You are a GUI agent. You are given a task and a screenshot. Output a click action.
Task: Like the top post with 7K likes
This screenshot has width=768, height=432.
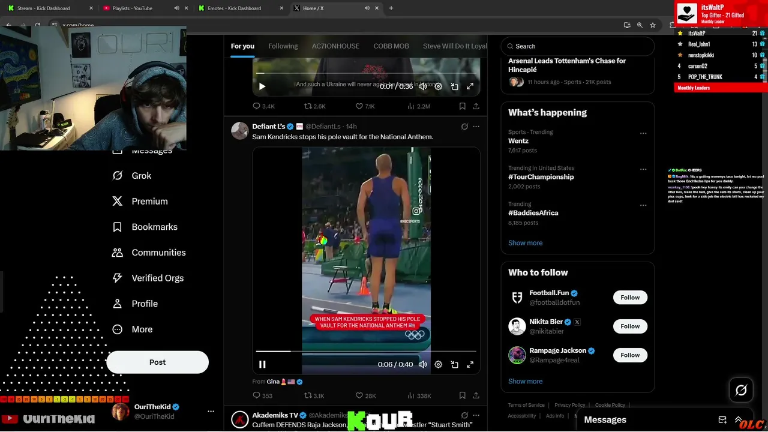[365, 106]
